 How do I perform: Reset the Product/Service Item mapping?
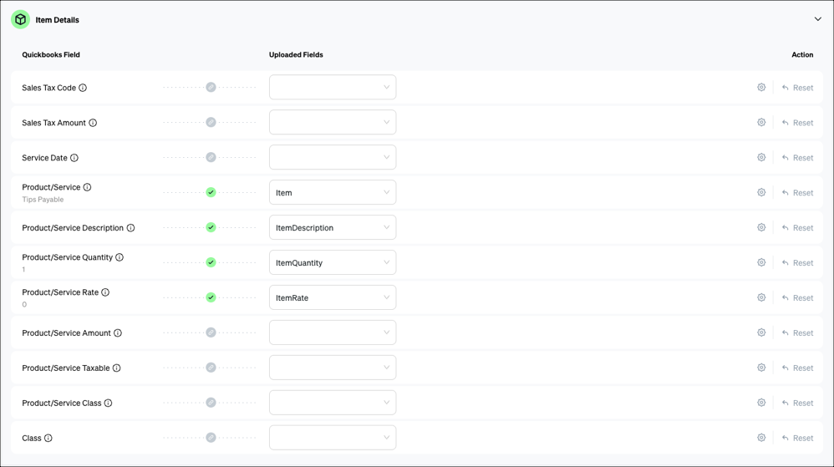tap(797, 193)
